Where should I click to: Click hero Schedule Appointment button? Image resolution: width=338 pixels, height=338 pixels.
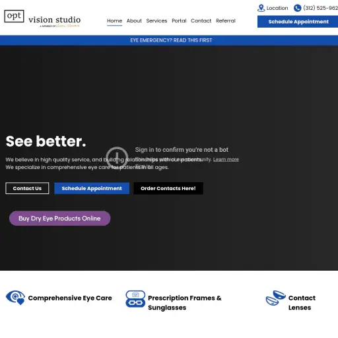(92, 188)
